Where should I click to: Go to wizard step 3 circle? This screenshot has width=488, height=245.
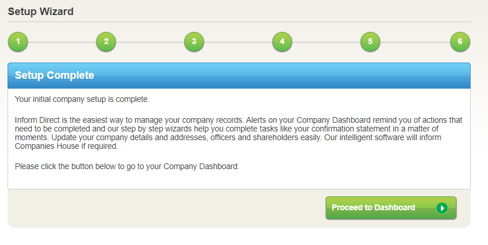(x=194, y=42)
